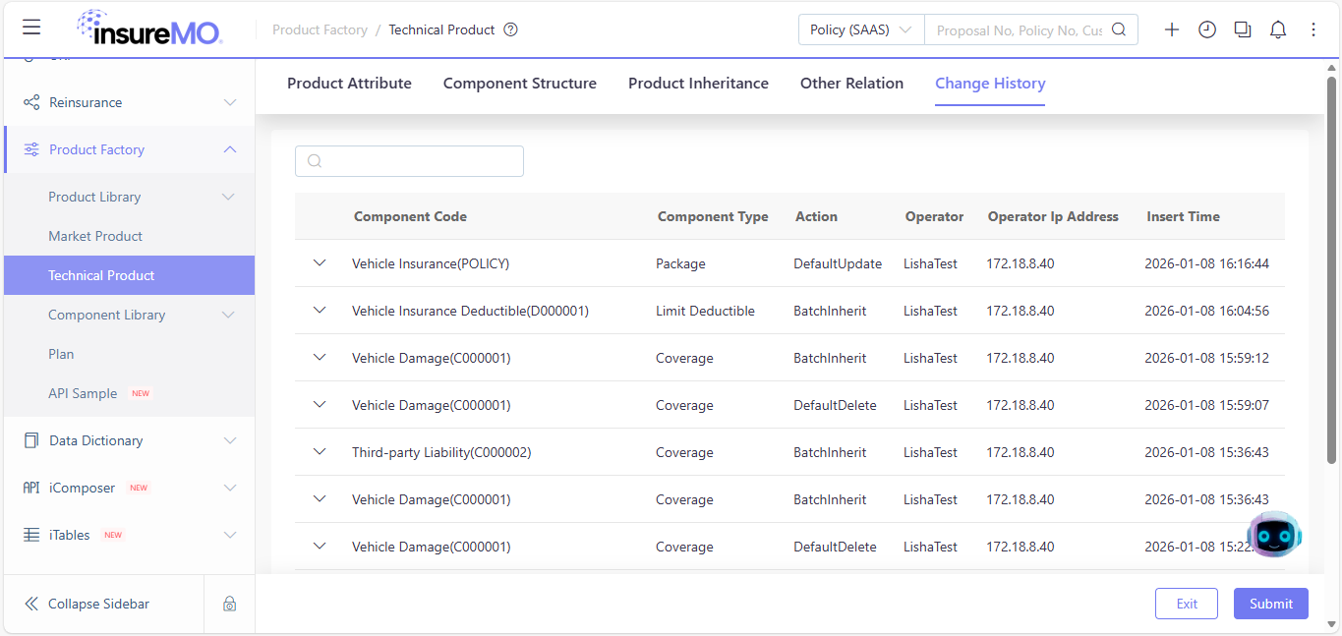Click the help question mark icon

510,29
